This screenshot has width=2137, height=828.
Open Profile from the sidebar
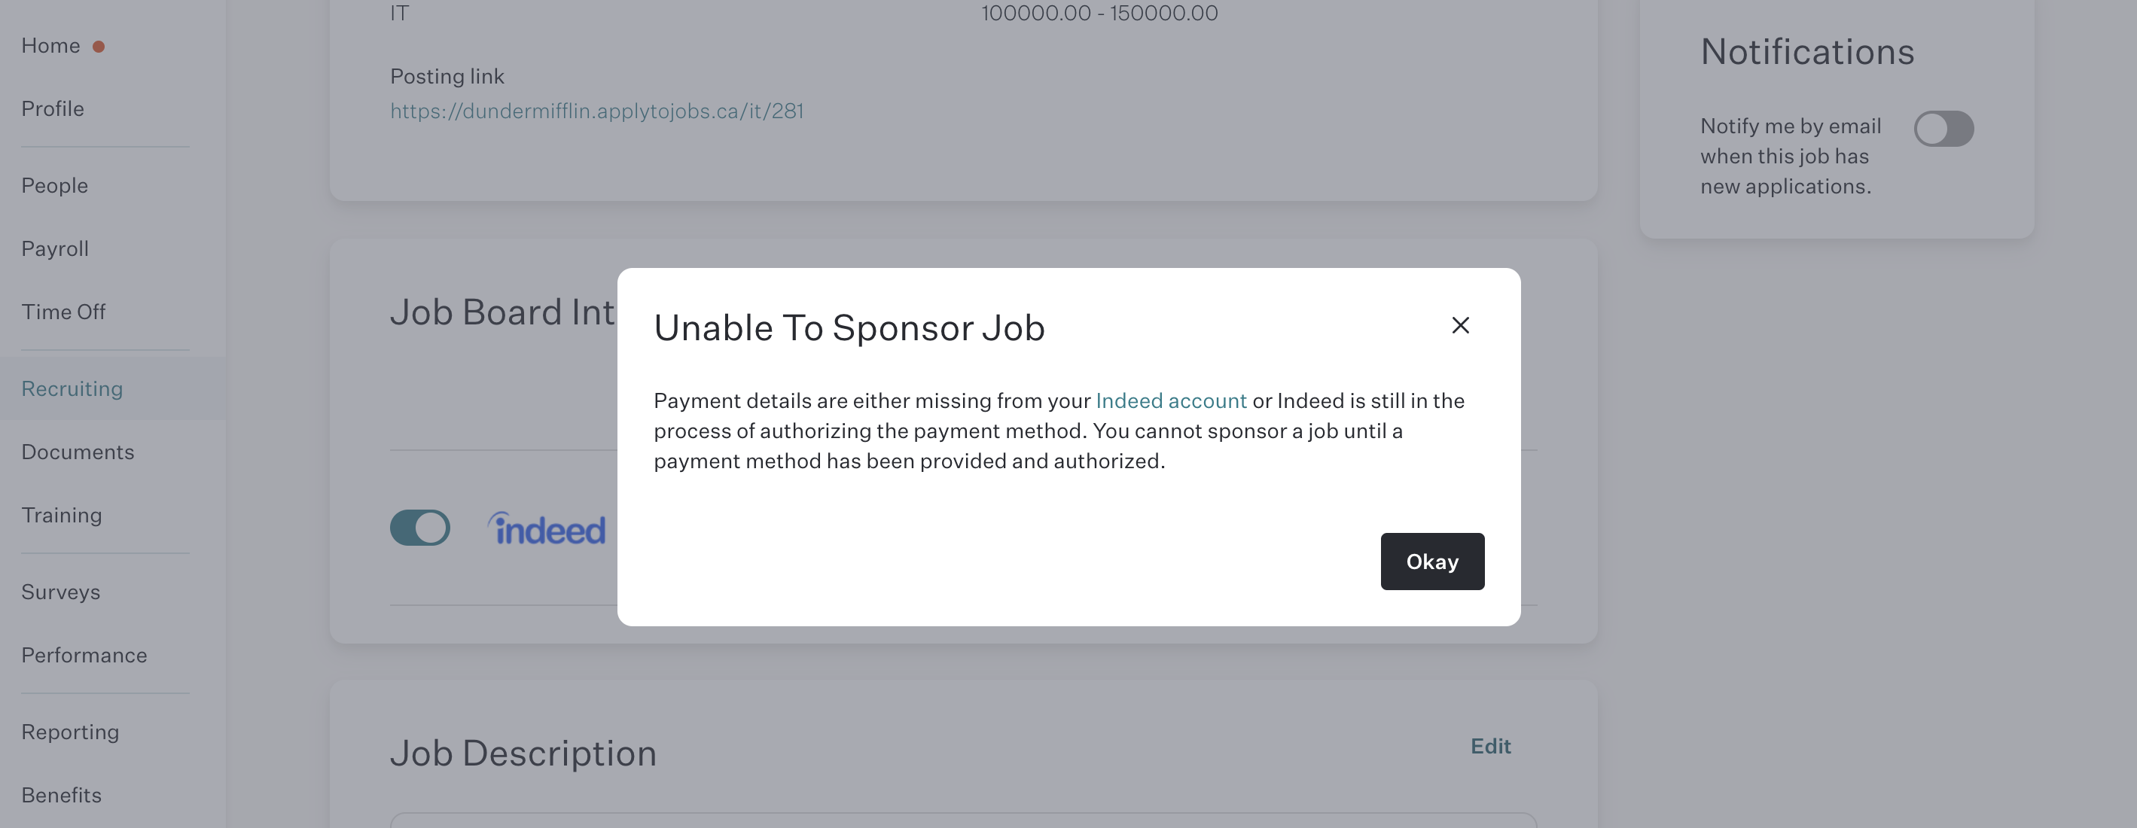(x=53, y=108)
